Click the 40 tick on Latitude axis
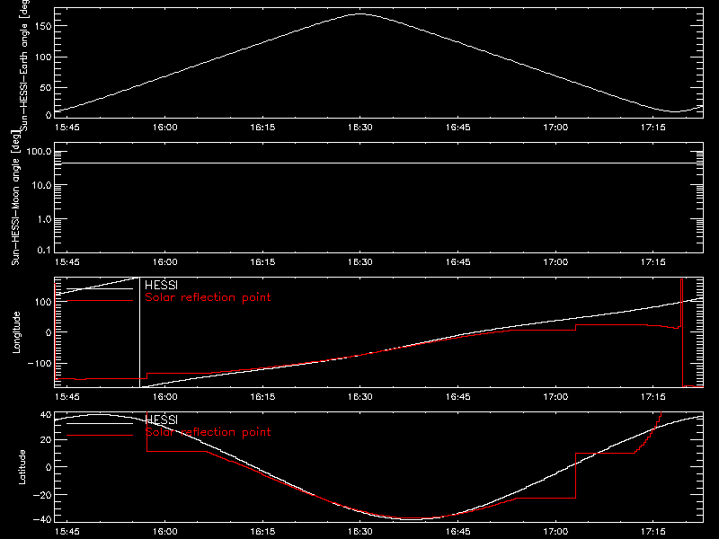 pyautogui.click(x=46, y=415)
